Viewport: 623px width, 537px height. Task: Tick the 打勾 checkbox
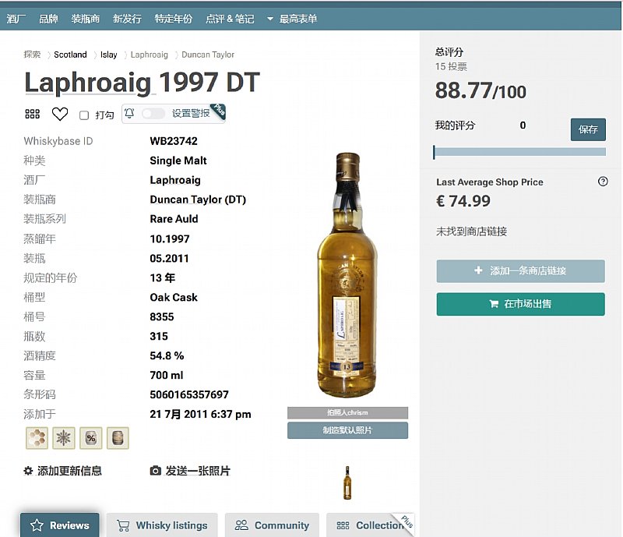pyautogui.click(x=84, y=115)
